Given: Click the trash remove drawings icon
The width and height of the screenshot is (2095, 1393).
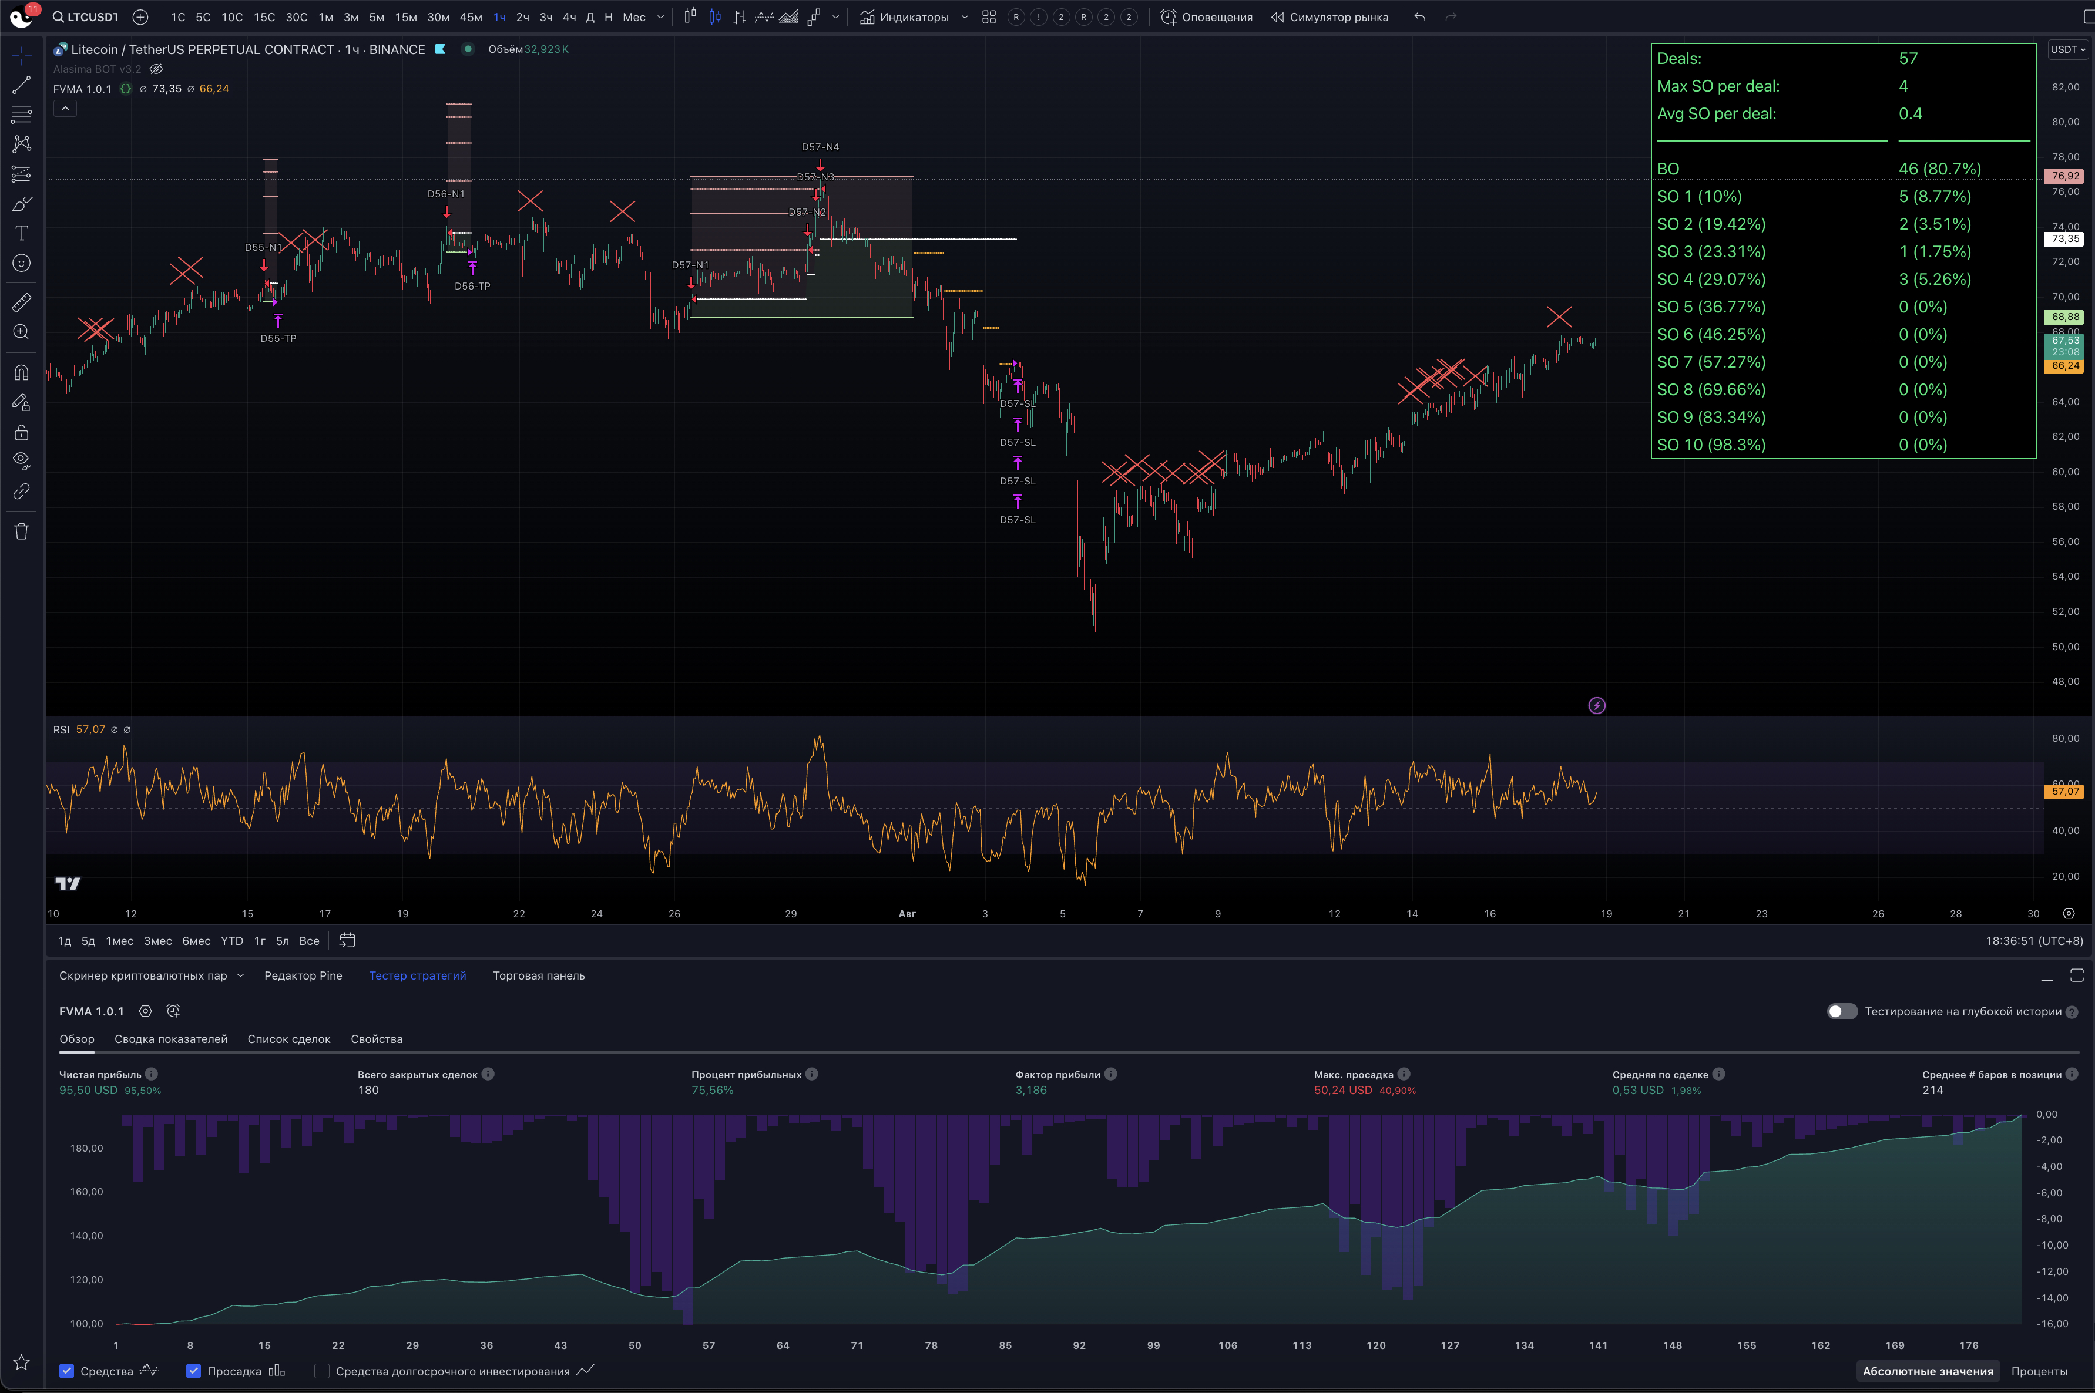Looking at the screenshot, I should point(21,531).
